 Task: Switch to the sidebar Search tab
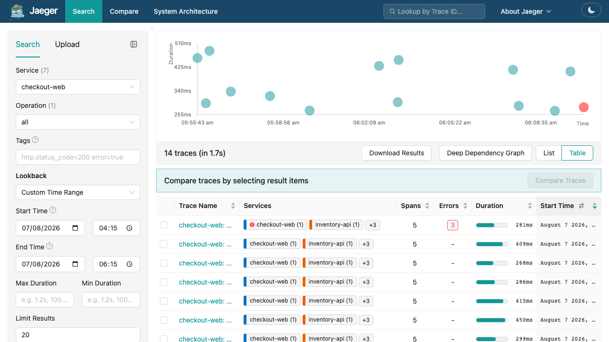(28, 44)
